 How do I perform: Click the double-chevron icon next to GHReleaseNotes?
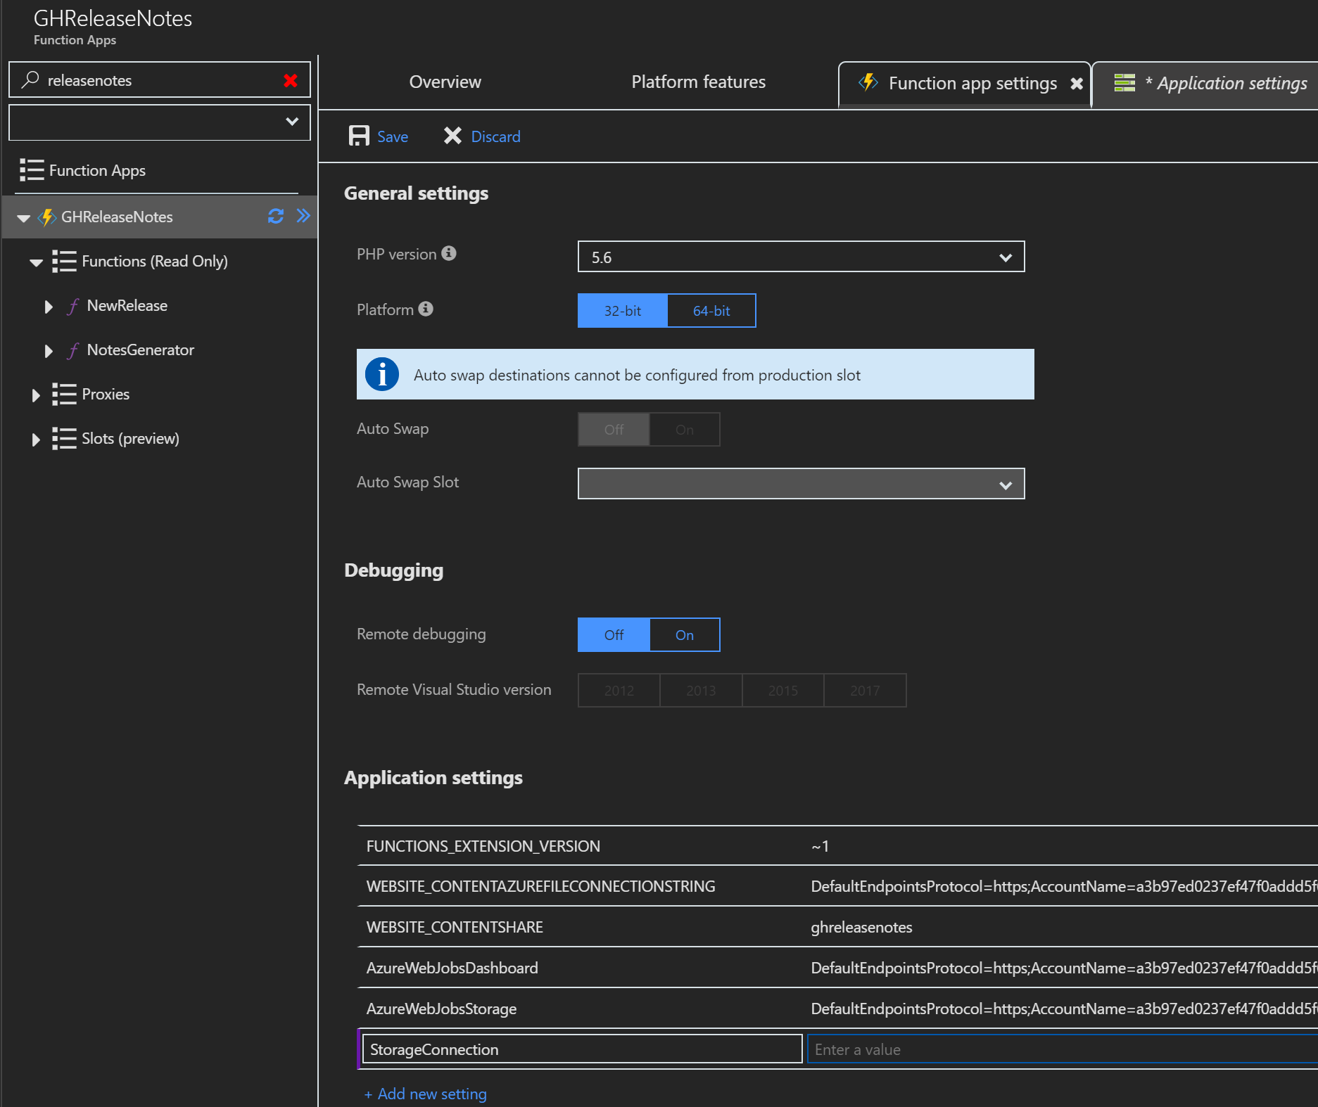click(303, 216)
